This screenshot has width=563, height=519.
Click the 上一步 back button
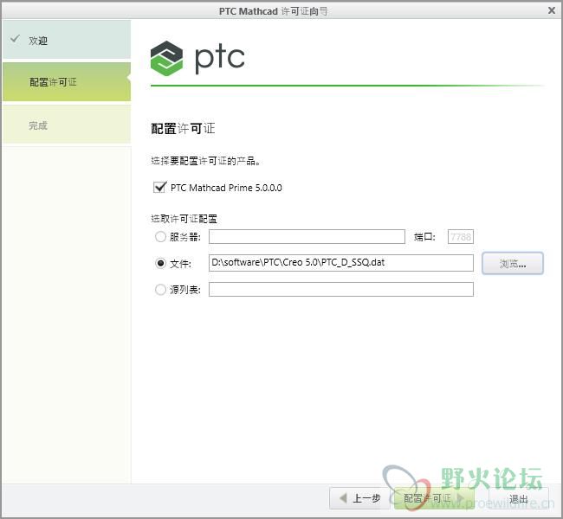360,498
